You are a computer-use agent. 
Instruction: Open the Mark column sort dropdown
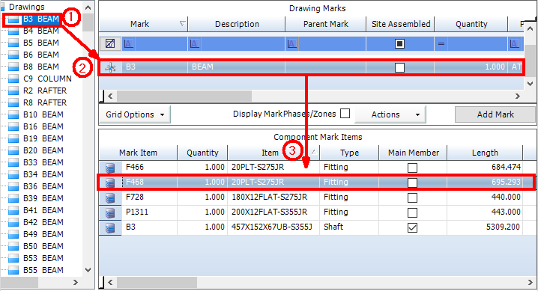point(183,24)
